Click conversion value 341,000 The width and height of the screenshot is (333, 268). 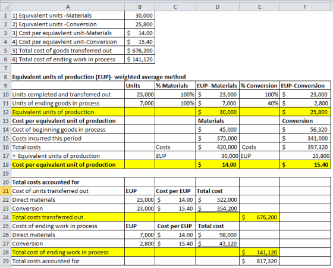pyautogui.click(x=305, y=138)
